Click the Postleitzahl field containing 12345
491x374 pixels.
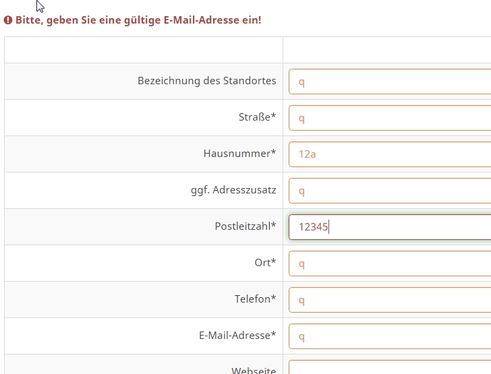(x=390, y=227)
